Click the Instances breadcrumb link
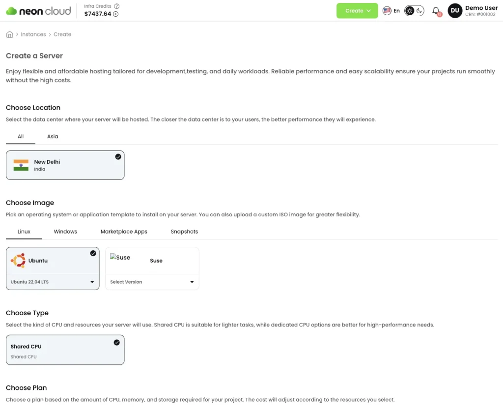 pyautogui.click(x=33, y=34)
